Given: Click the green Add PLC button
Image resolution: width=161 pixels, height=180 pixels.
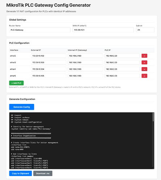Looking at the screenshot, I should coord(16,83).
